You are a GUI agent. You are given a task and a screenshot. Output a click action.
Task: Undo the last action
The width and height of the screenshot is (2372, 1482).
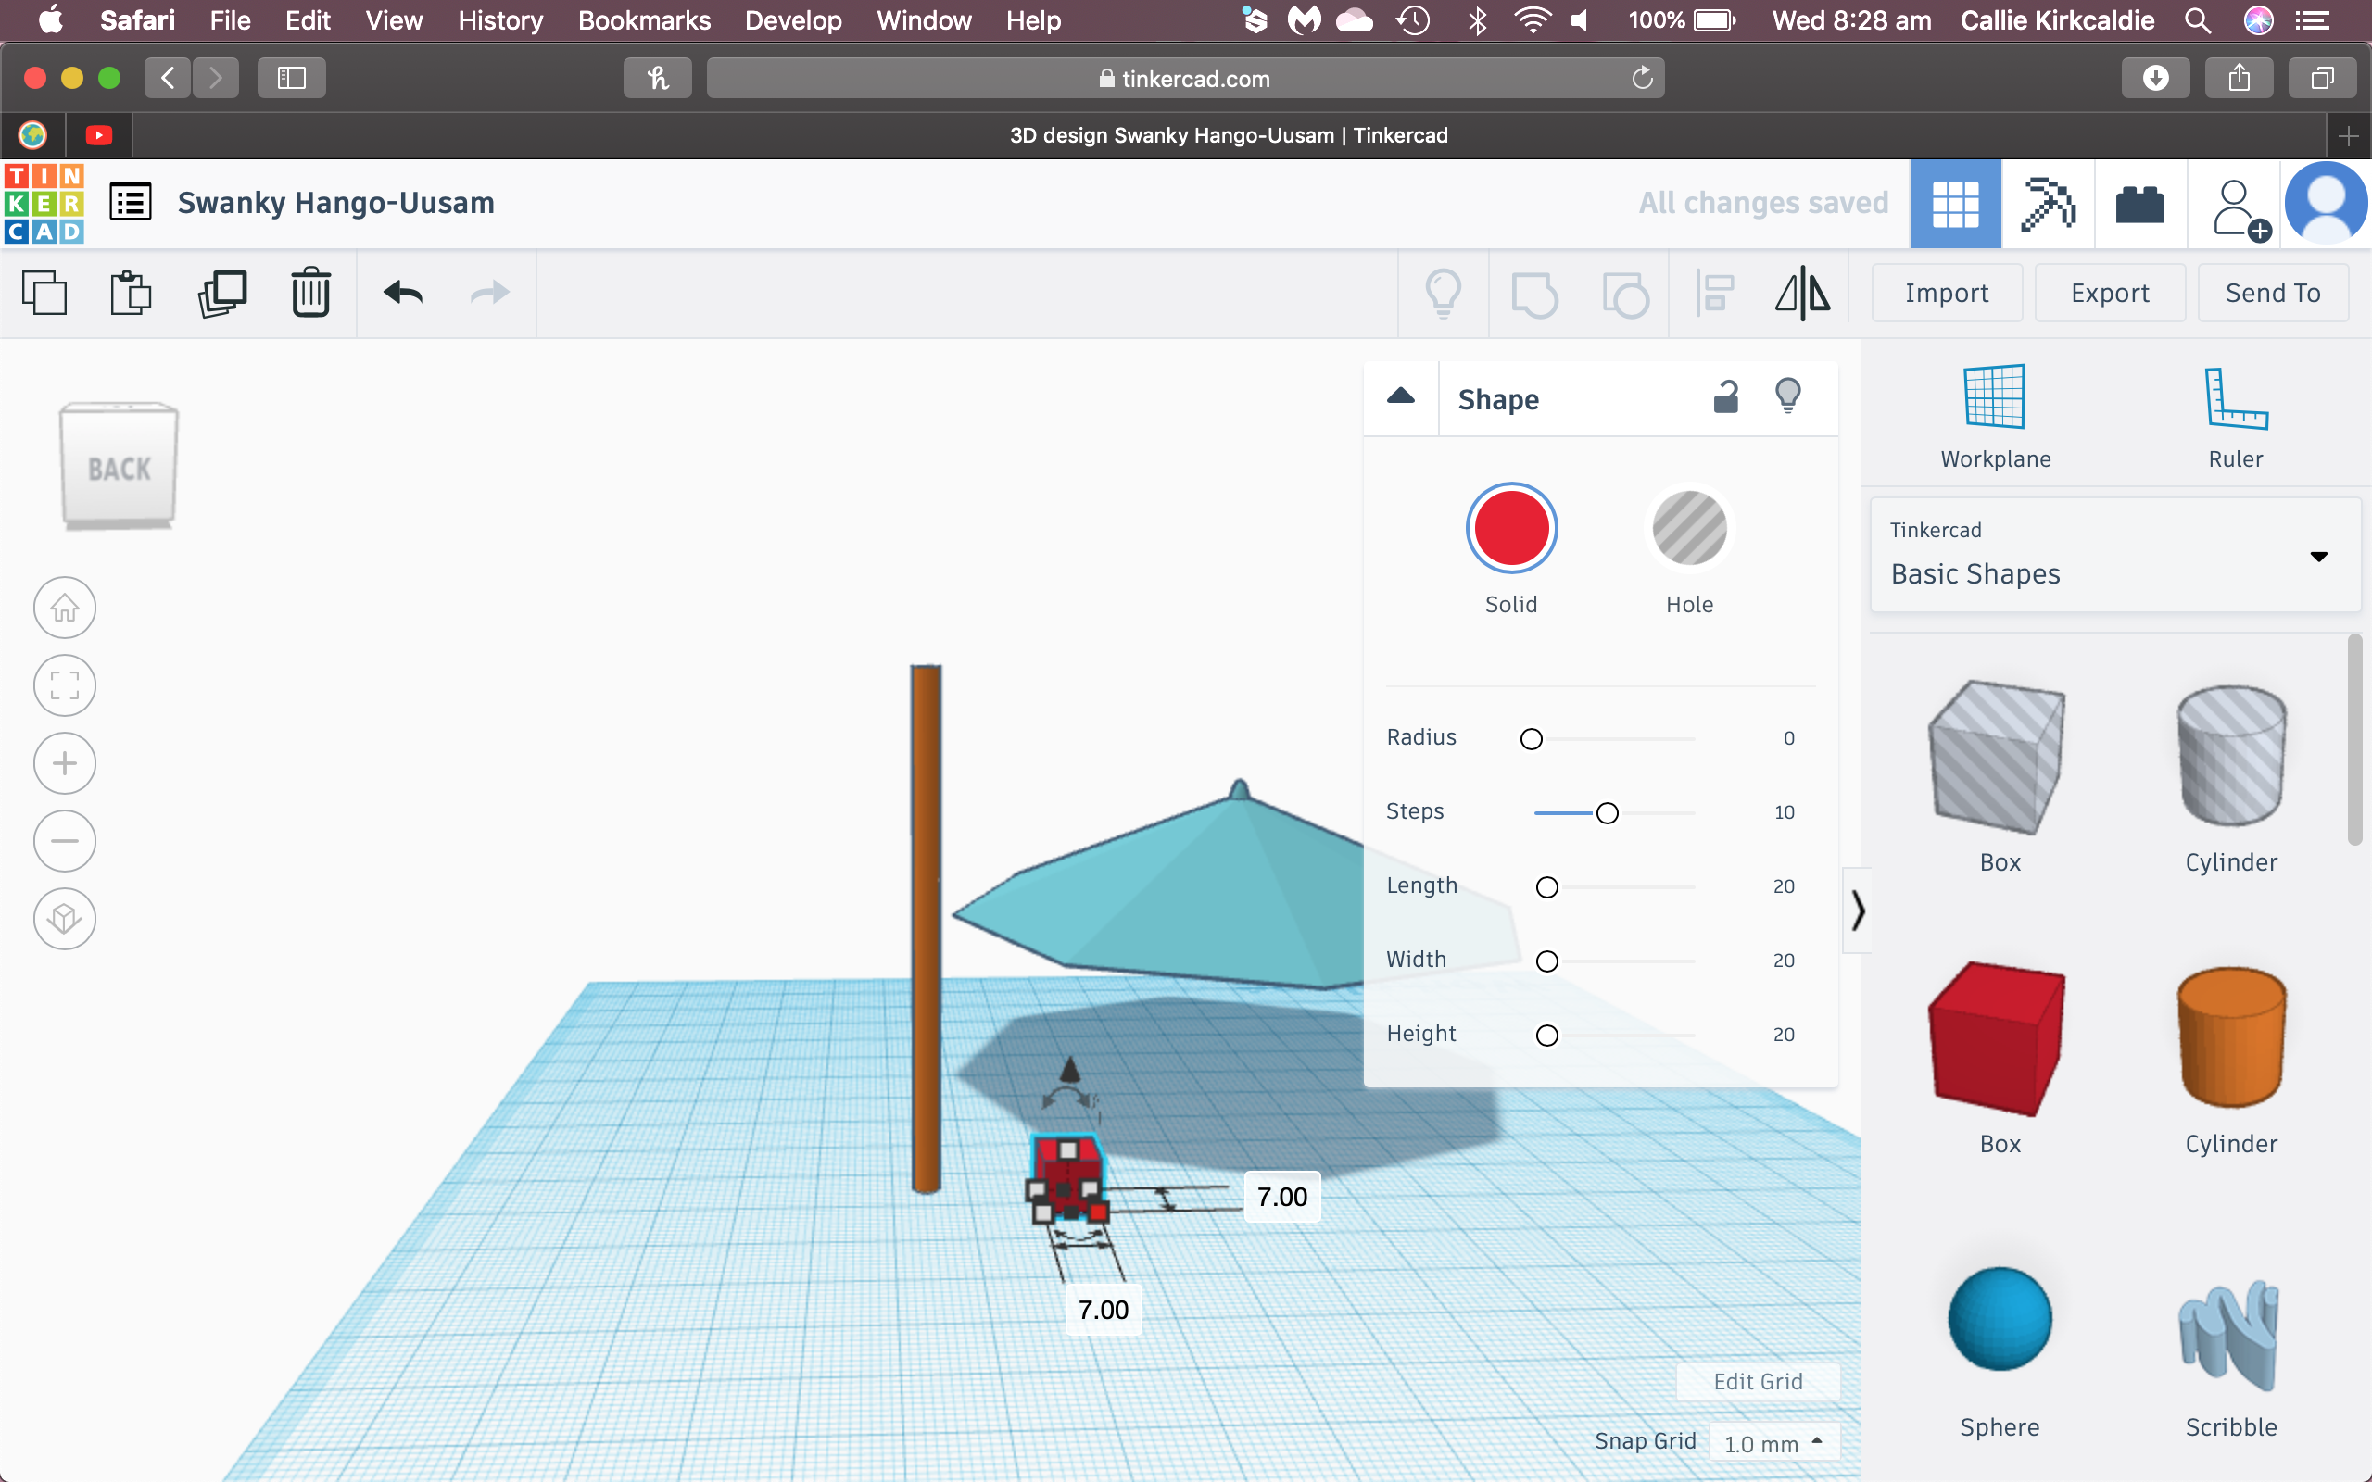[x=403, y=293]
